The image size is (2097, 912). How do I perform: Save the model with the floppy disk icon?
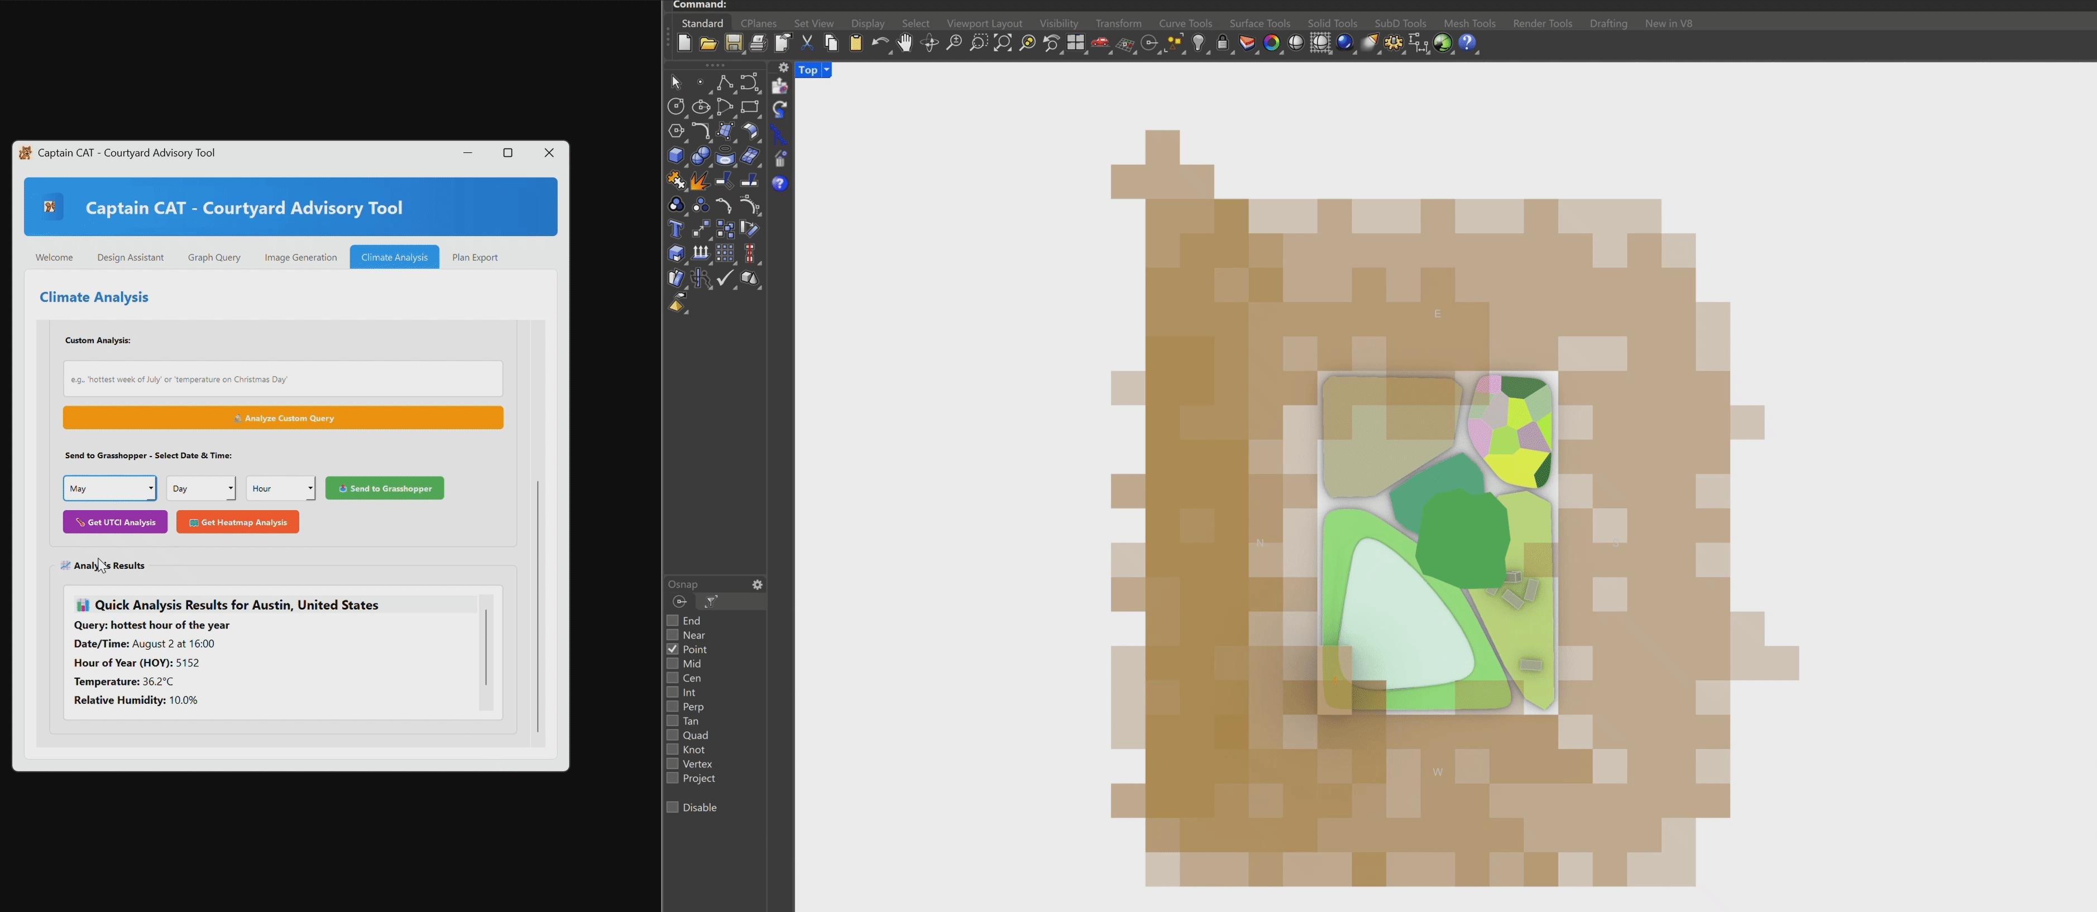pos(734,43)
